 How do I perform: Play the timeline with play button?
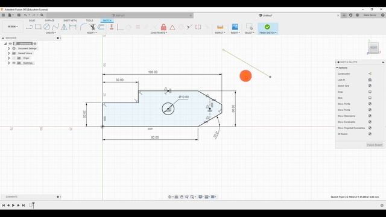coord(13,205)
